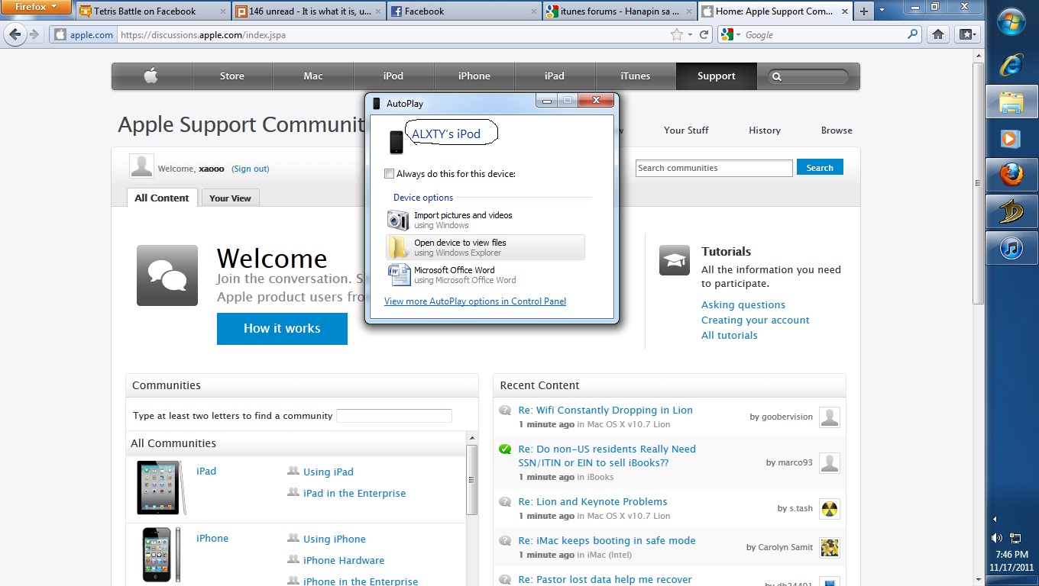Reload the page with the refresh icon

click(704, 34)
